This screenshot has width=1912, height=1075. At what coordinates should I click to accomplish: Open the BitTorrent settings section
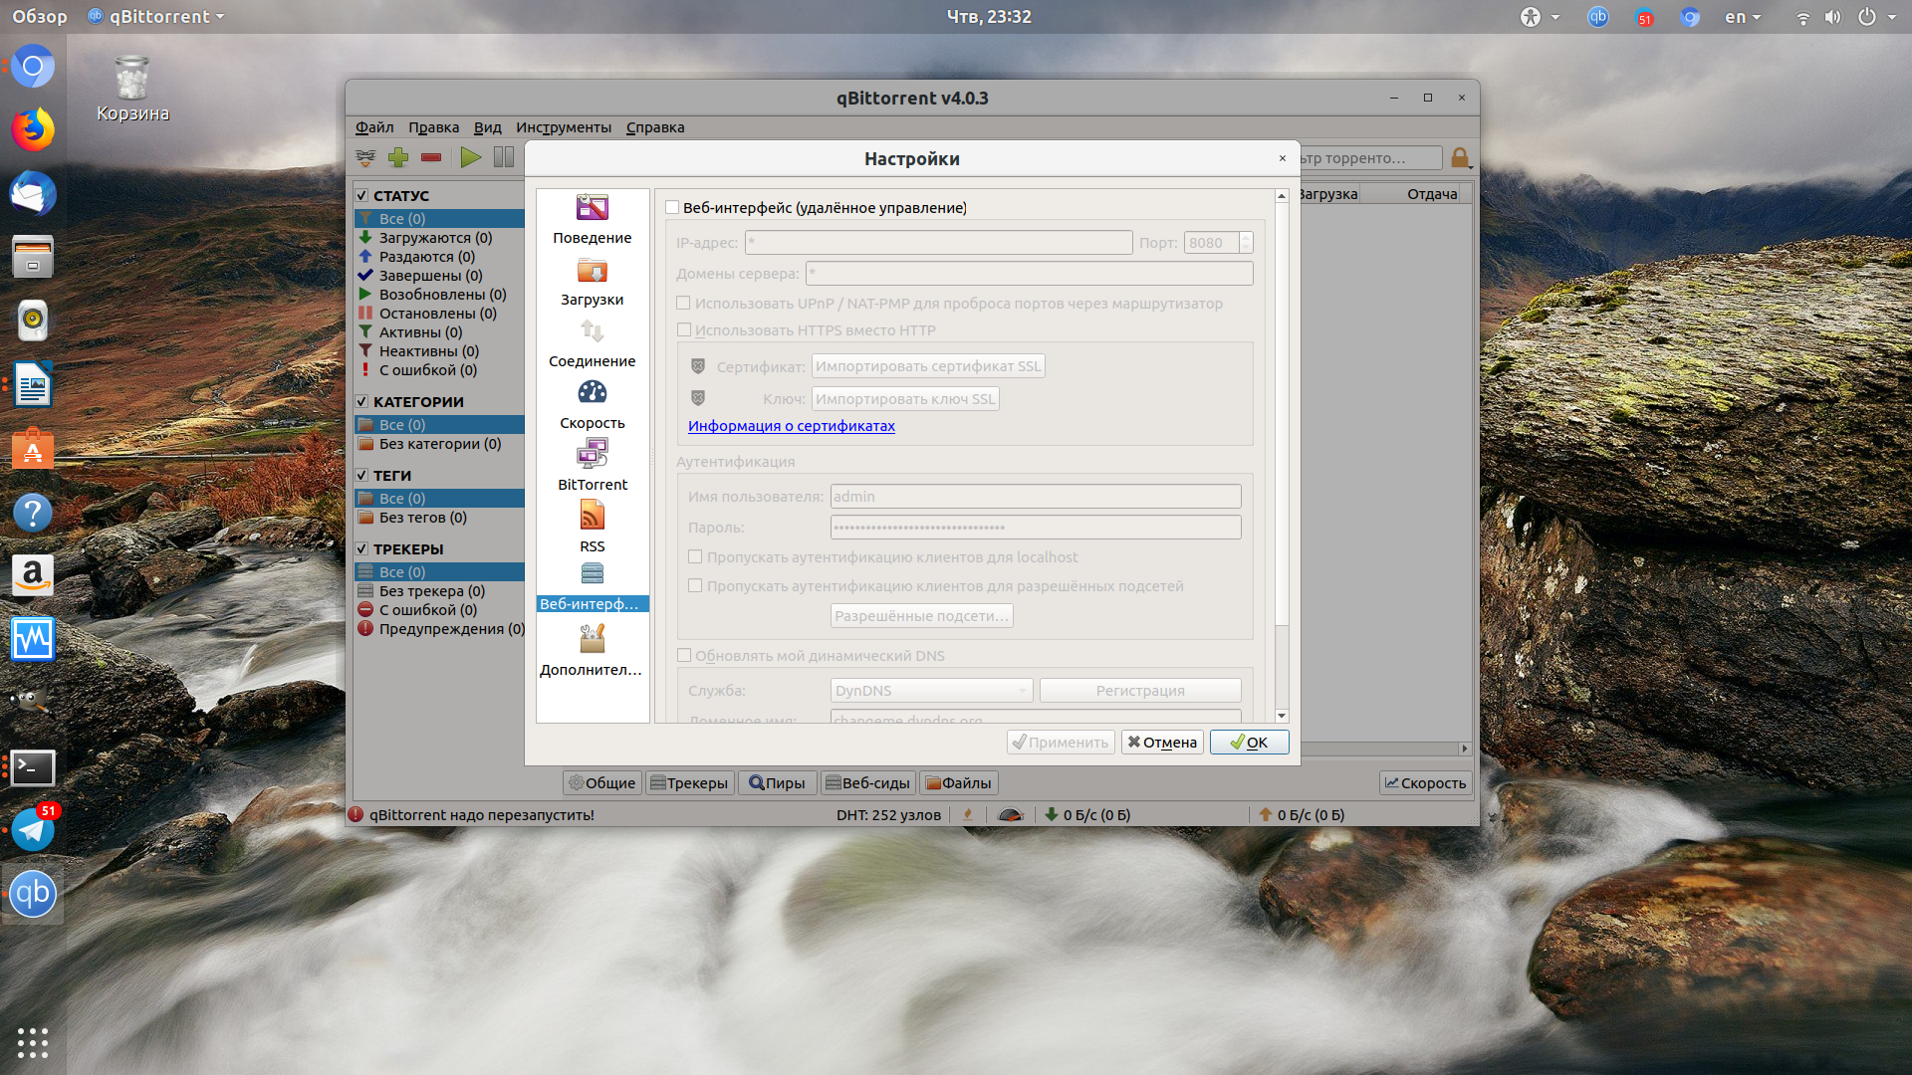[592, 467]
